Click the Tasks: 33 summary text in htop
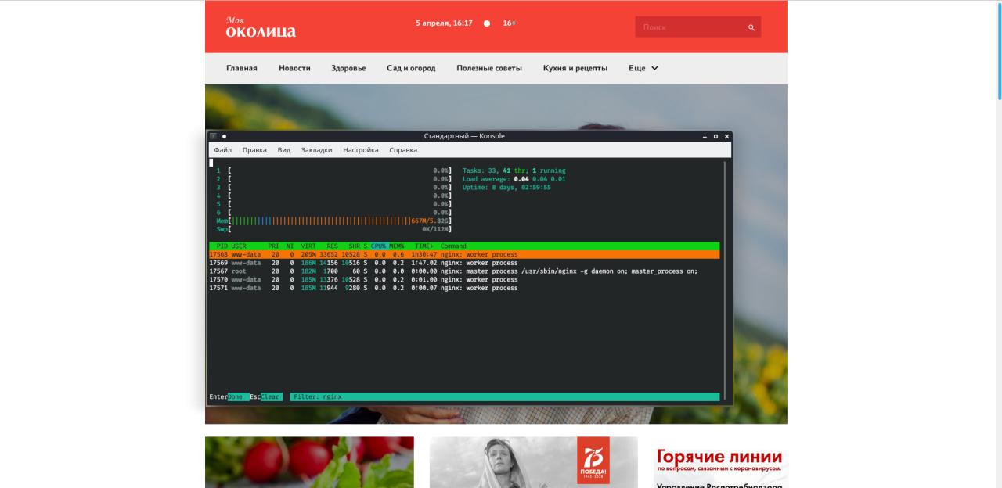This screenshot has height=488, width=1002. point(514,170)
